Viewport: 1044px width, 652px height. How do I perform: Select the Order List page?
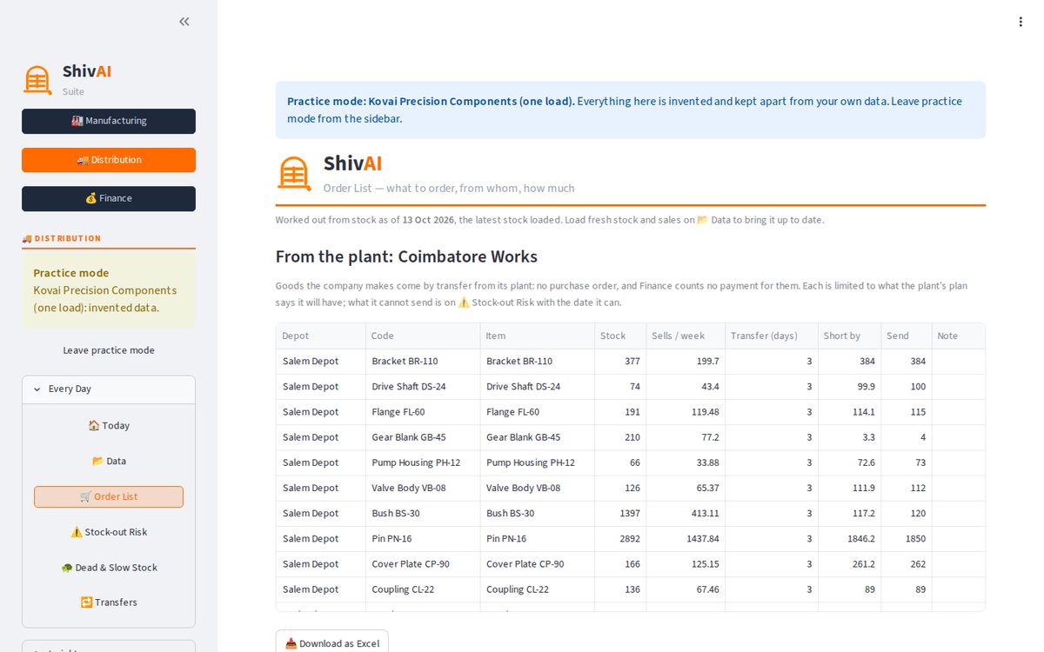click(109, 497)
